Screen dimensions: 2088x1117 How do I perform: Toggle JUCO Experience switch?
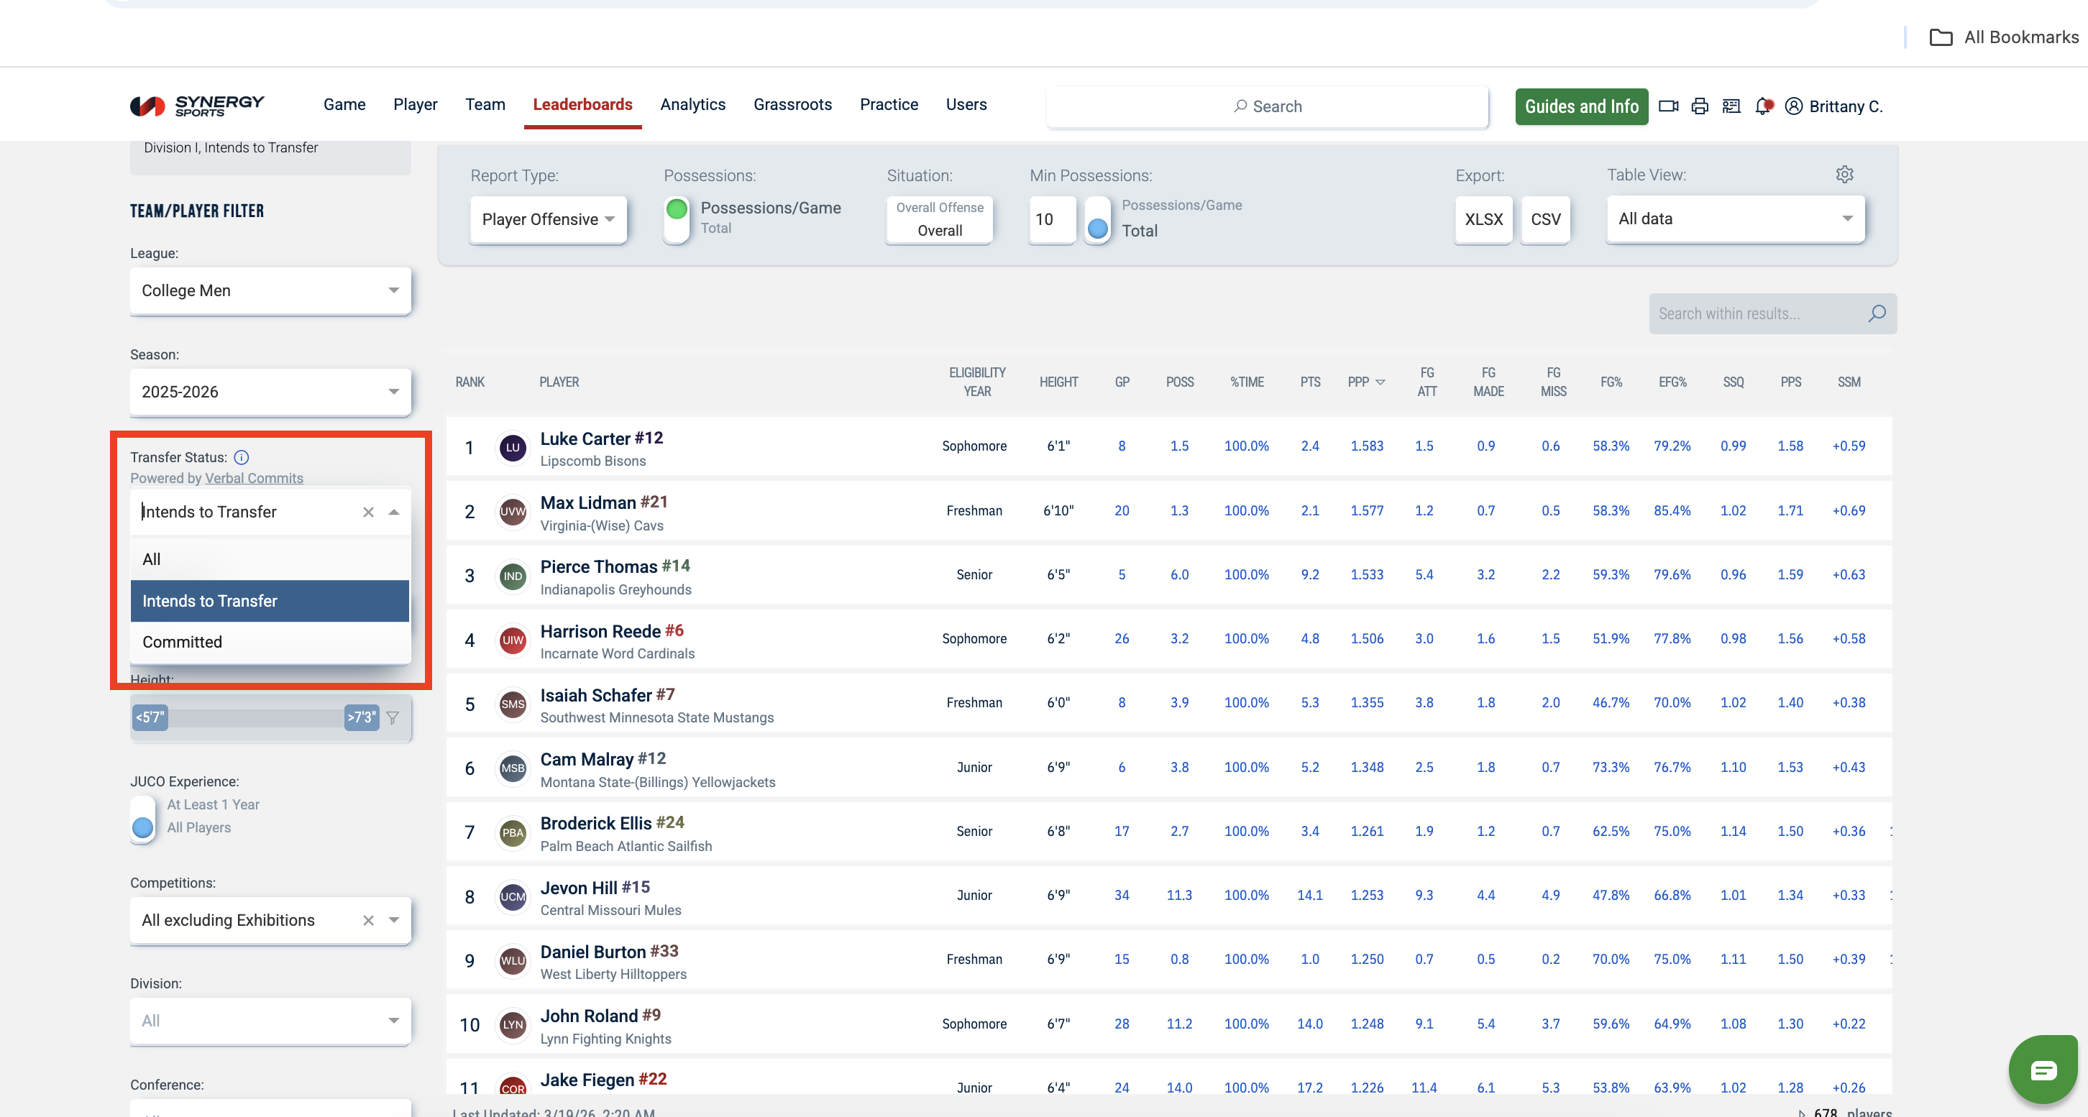[x=142, y=817]
